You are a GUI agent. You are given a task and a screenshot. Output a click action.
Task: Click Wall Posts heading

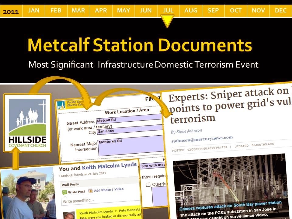click(70, 185)
